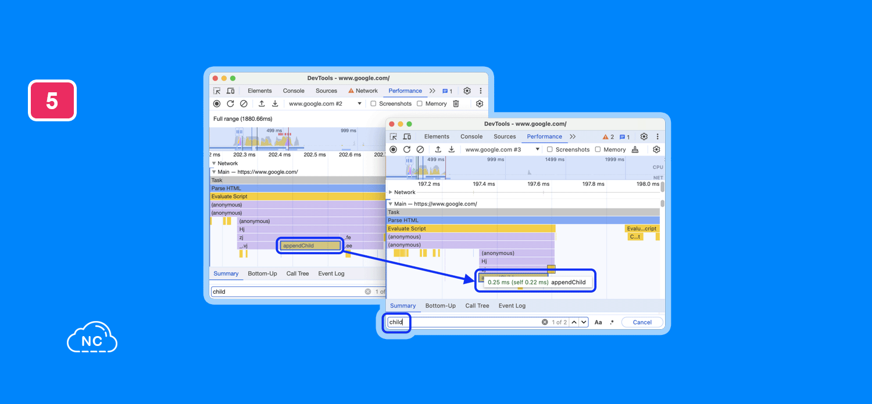Image resolution: width=872 pixels, height=404 pixels.
Task: Load profile upload icon in google.com #2 window
Action: click(262, 104)
